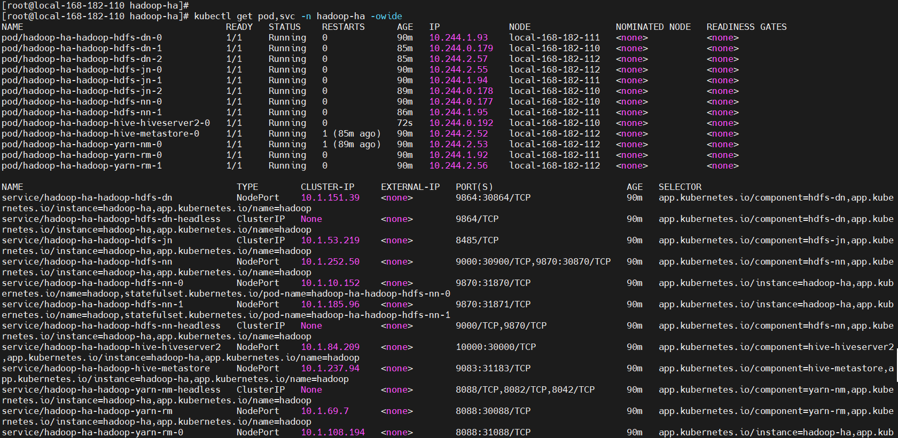The image size is (898, 438).
Task: Click service/hadoop-ha-hadoop-hive-metastore name
Action: coord(106,369)
